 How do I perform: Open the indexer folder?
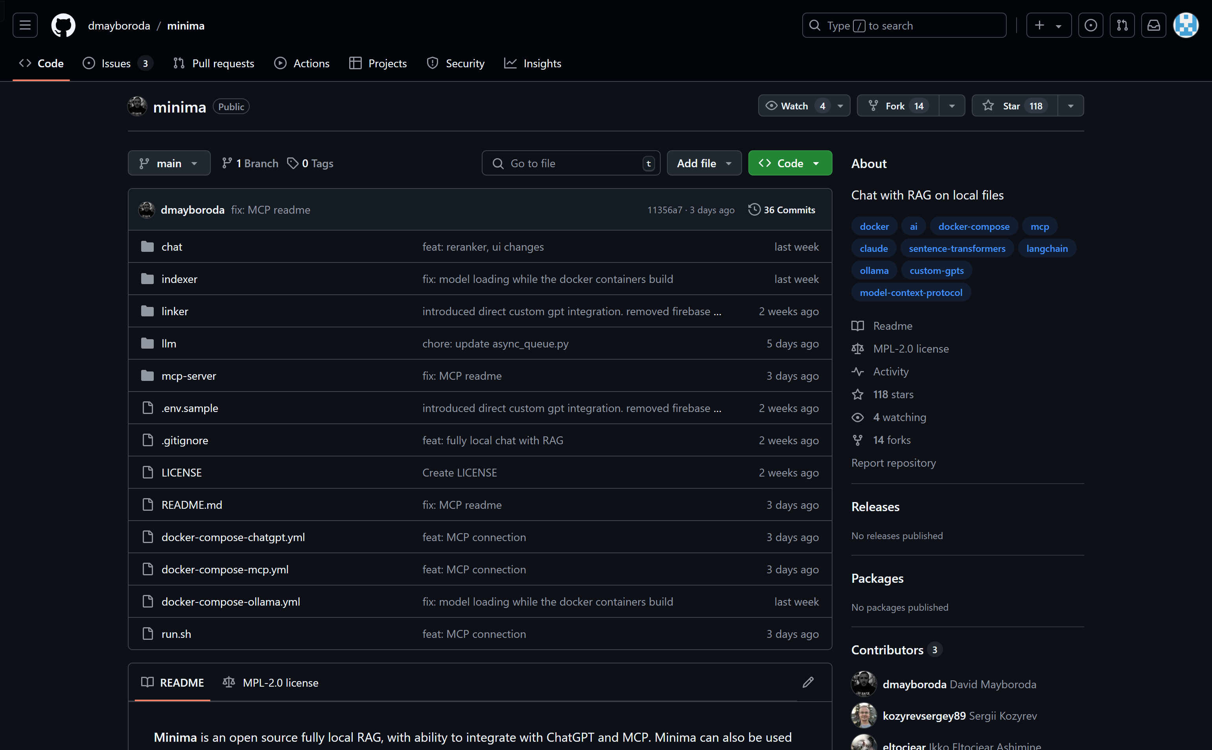pos(179,279)
